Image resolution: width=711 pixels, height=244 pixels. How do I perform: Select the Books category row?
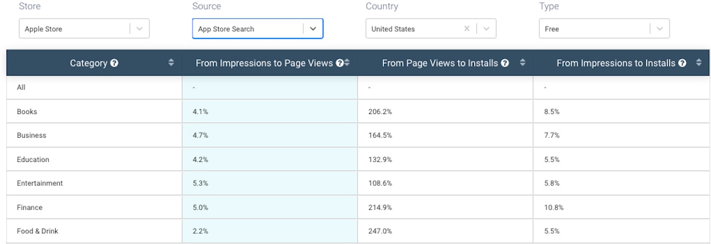pos(27,111)
